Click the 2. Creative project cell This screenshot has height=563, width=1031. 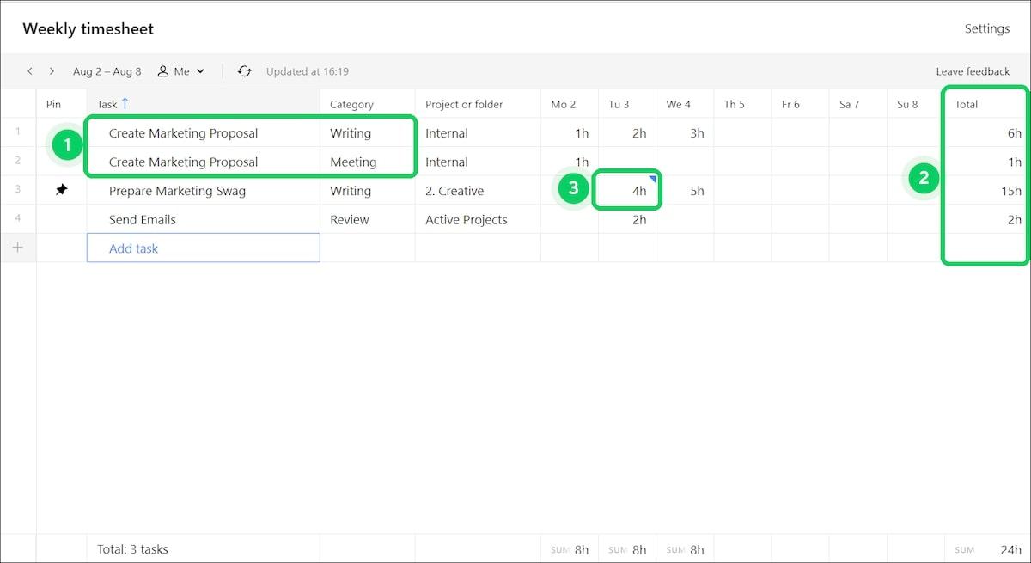[x=454, y=191]
